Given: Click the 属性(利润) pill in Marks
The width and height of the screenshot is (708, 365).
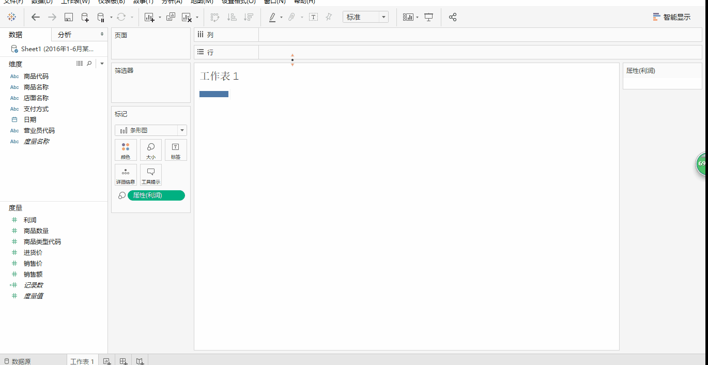Looking at the screenshot, I should pyautogui.click(x=156, y=195).
